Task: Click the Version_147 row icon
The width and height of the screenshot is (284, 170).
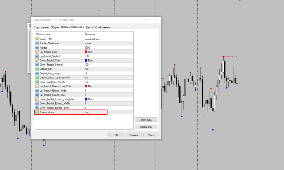Action: tap(37, 39)
